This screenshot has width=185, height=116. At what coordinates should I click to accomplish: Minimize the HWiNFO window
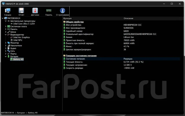(x=164, y=4)
